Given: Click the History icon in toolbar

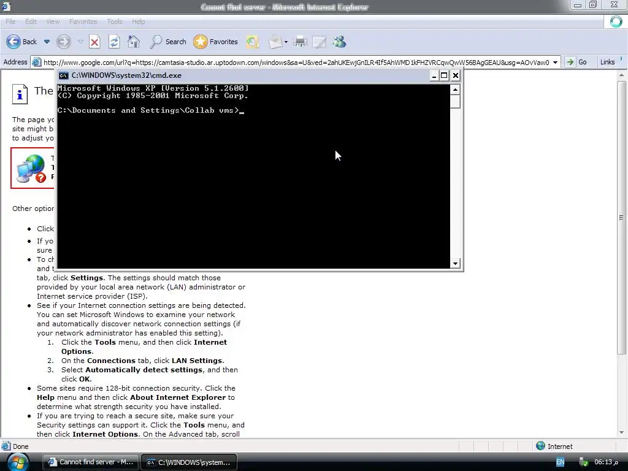Looking at the screenshot, I should [x=252, y=42].
